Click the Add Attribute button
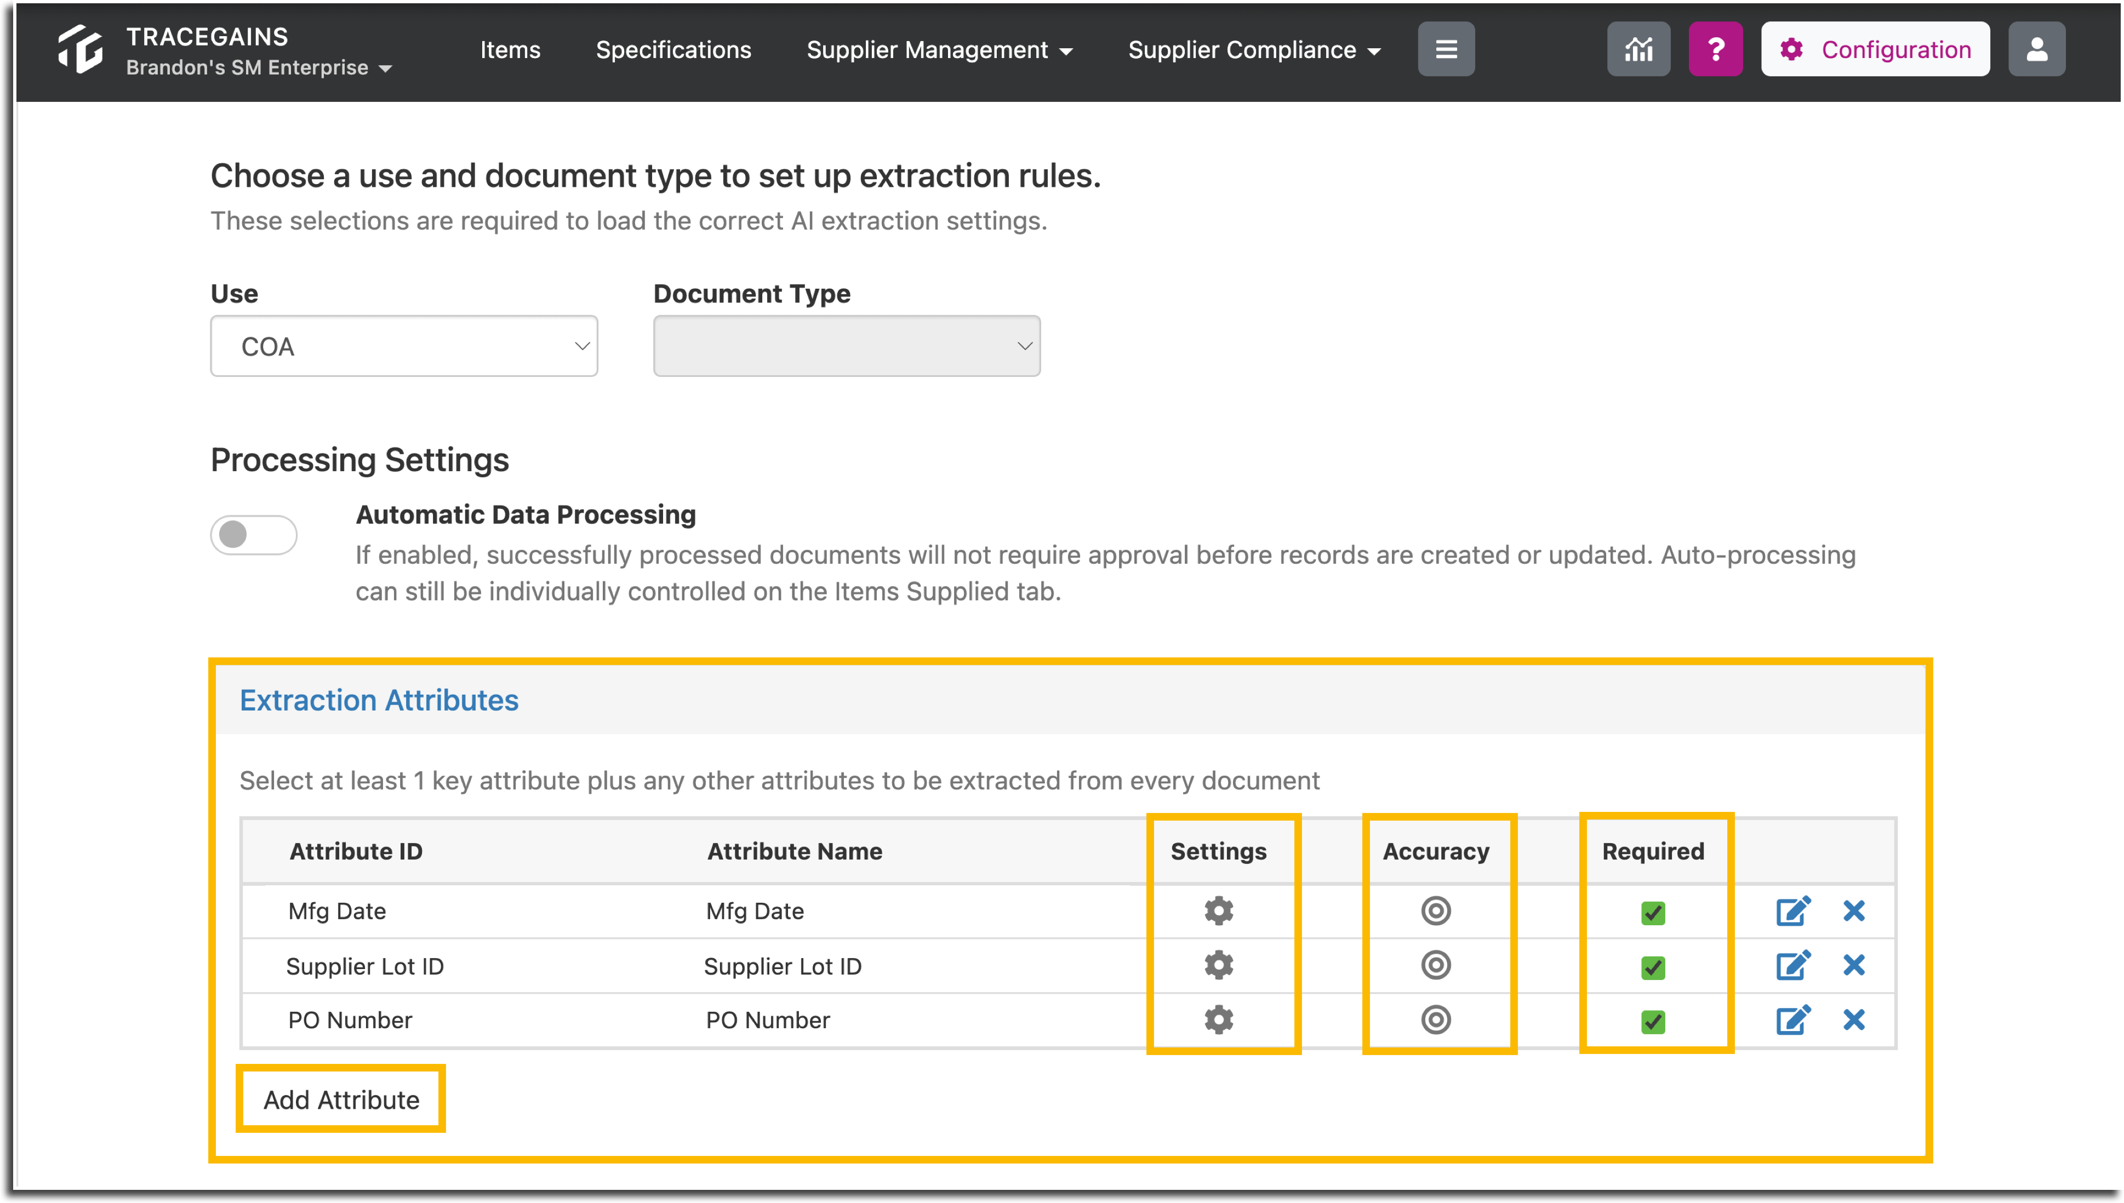 [341, 1099]
